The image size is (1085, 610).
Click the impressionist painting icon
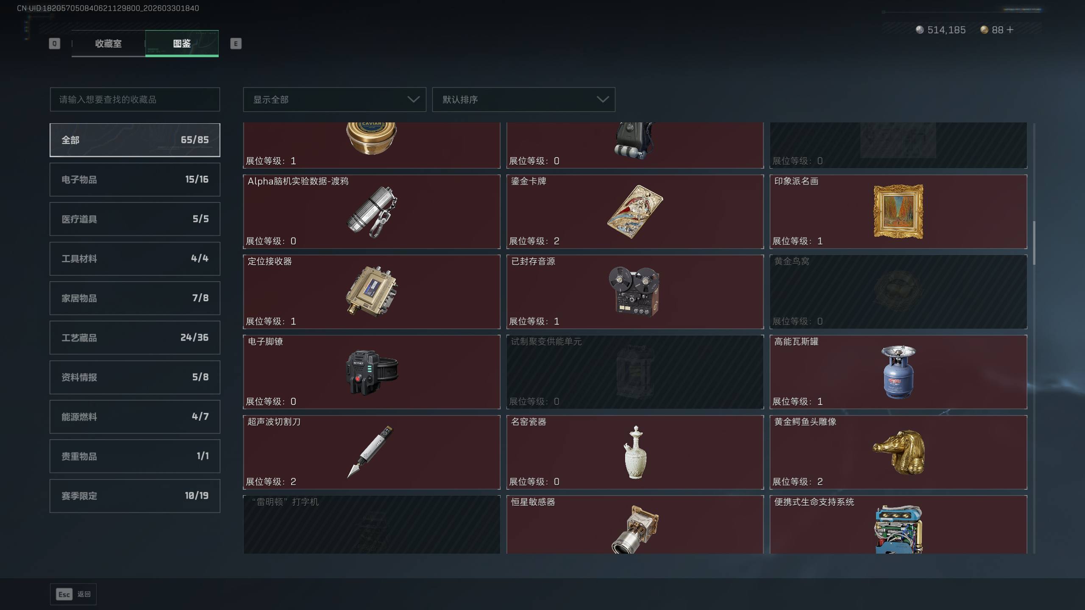click(x=898, y=211)
